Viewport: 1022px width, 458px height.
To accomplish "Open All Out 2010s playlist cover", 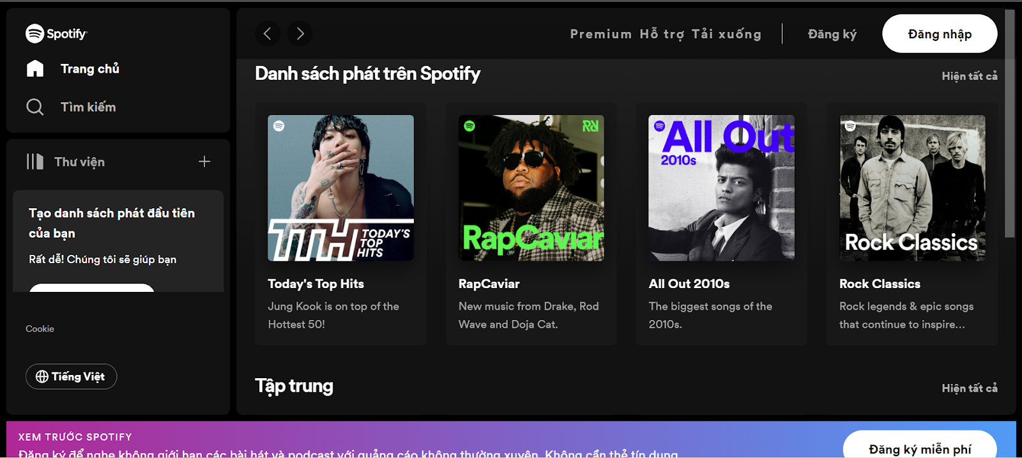I will coord(722,188).
